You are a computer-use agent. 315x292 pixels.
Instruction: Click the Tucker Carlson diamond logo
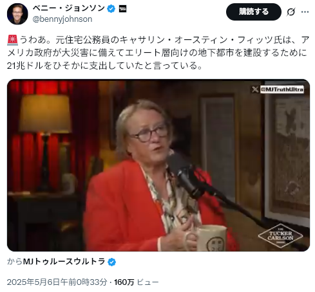(280, 236)
